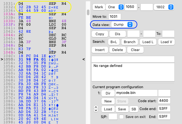Select the pink address 103A row

pyautogui.click(x=35, y=14)
